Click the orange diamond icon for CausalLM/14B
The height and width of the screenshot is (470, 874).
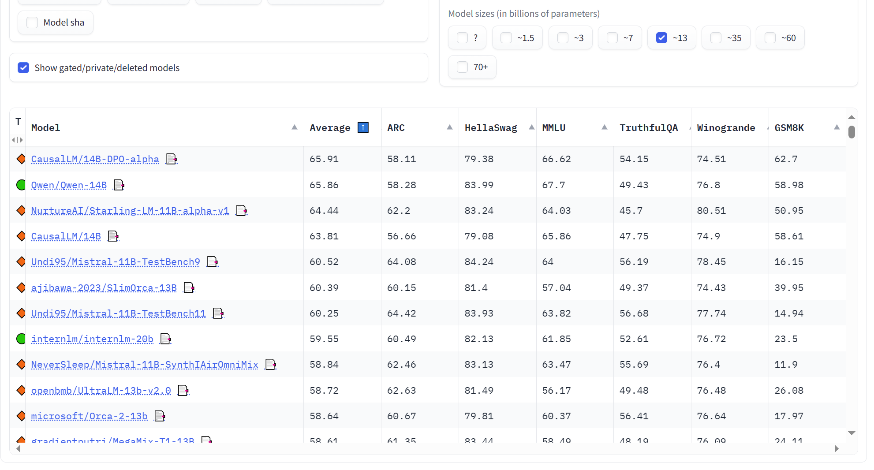coord(21,236)
